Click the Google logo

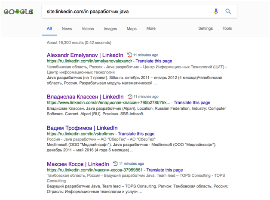(18, 12)
